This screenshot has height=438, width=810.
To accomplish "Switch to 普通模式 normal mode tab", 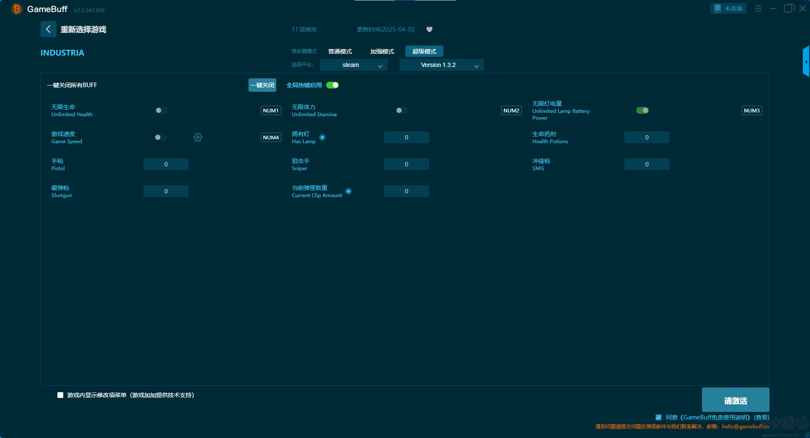I will click(x=340, y=51).
